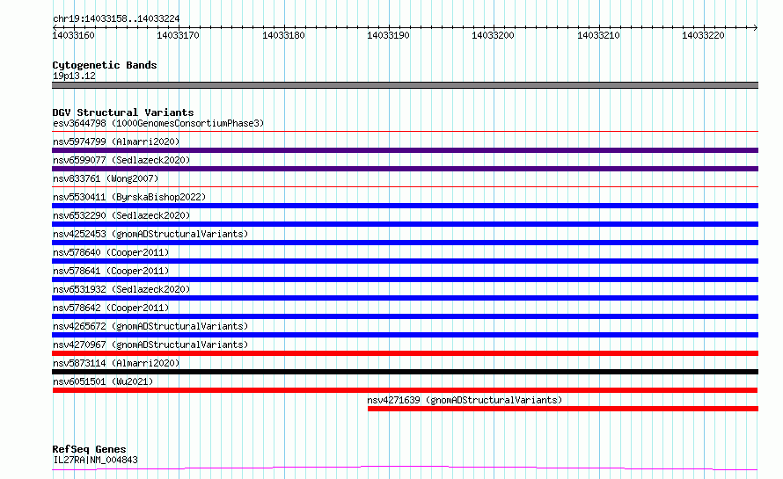
Task: Click the purple bar under nsv5974799
Action: coord(405,150)
